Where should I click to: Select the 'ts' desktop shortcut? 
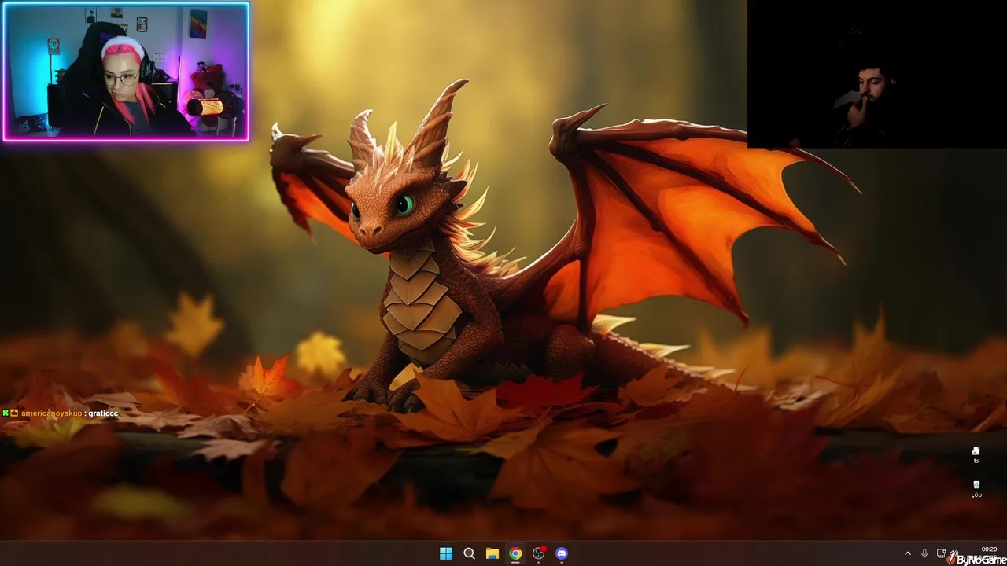click(976, 455)
